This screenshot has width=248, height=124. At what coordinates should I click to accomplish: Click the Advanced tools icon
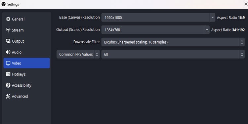coord(8,96)
